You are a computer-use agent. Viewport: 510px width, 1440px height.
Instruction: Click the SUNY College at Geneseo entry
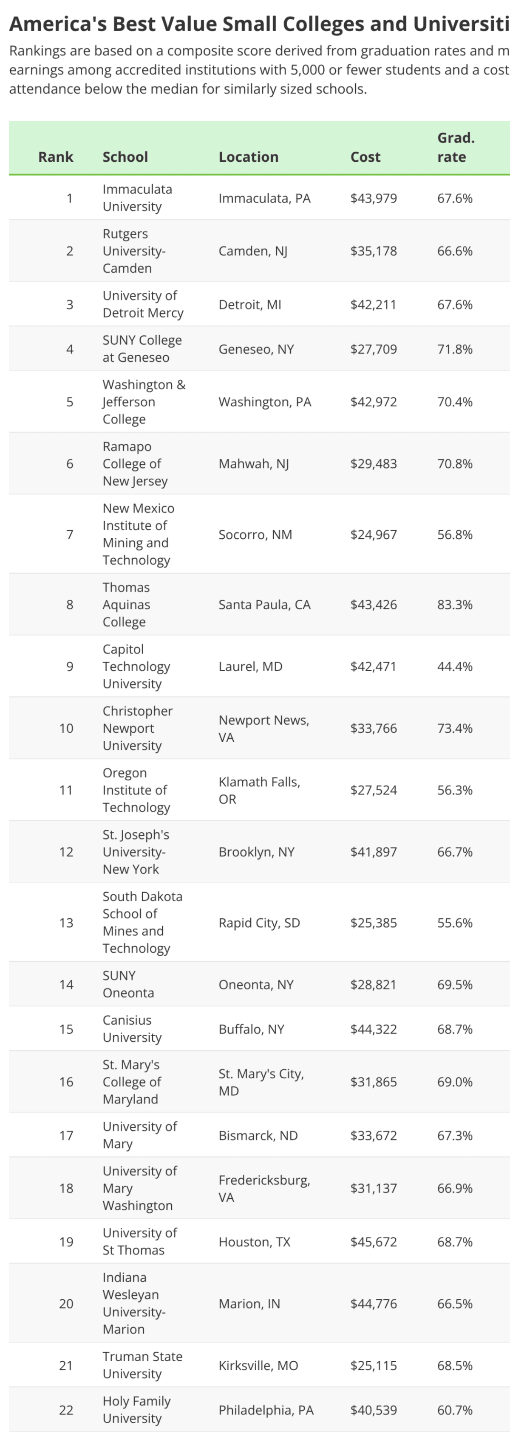[x=142, y=349]
